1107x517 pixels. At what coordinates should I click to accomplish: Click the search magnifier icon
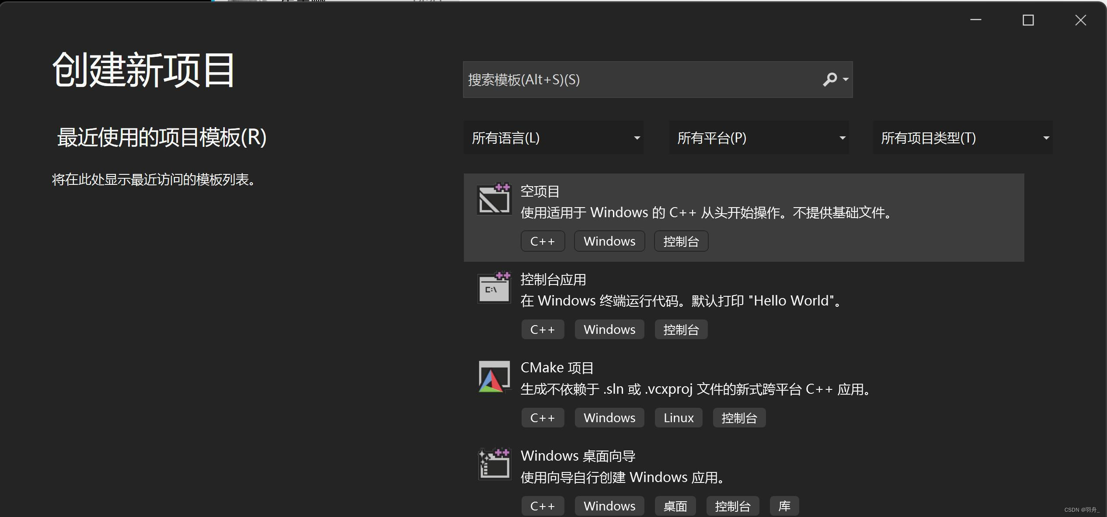pos(829,80)
